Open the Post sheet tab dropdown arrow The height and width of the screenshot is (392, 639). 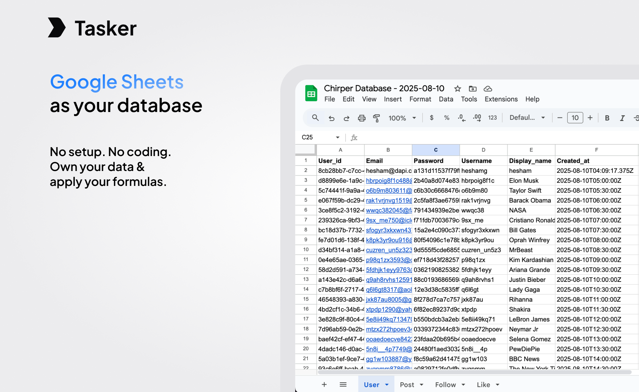(x=422, y=385)
